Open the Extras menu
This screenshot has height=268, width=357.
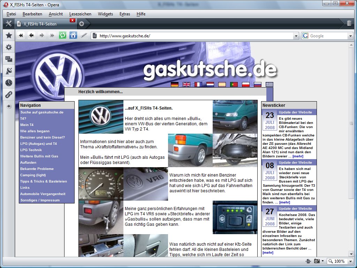pos(125,14)
